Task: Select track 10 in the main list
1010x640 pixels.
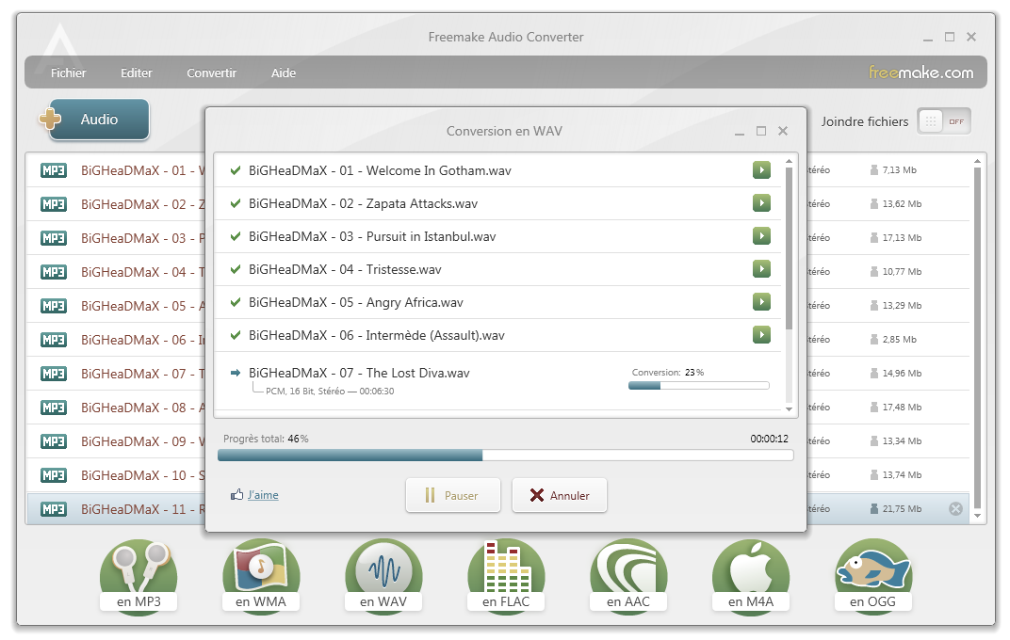Action: pyautogui.click(x=116, y=475)
